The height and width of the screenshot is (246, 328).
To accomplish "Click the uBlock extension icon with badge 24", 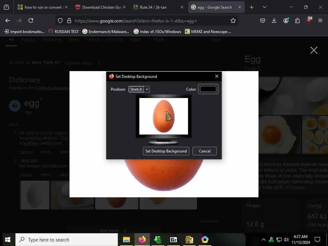I will point(309,20).
